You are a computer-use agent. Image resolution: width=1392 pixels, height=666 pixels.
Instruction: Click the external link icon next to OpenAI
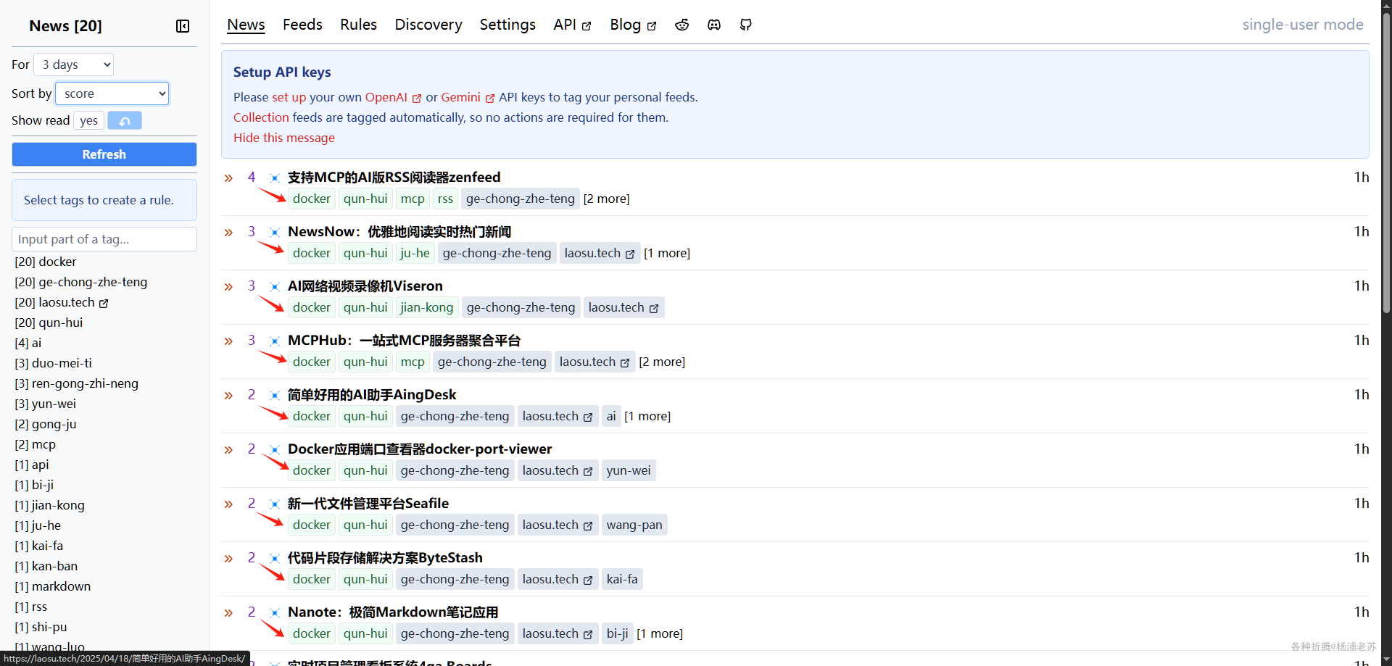pyautogui.click(x=417, y=98)
